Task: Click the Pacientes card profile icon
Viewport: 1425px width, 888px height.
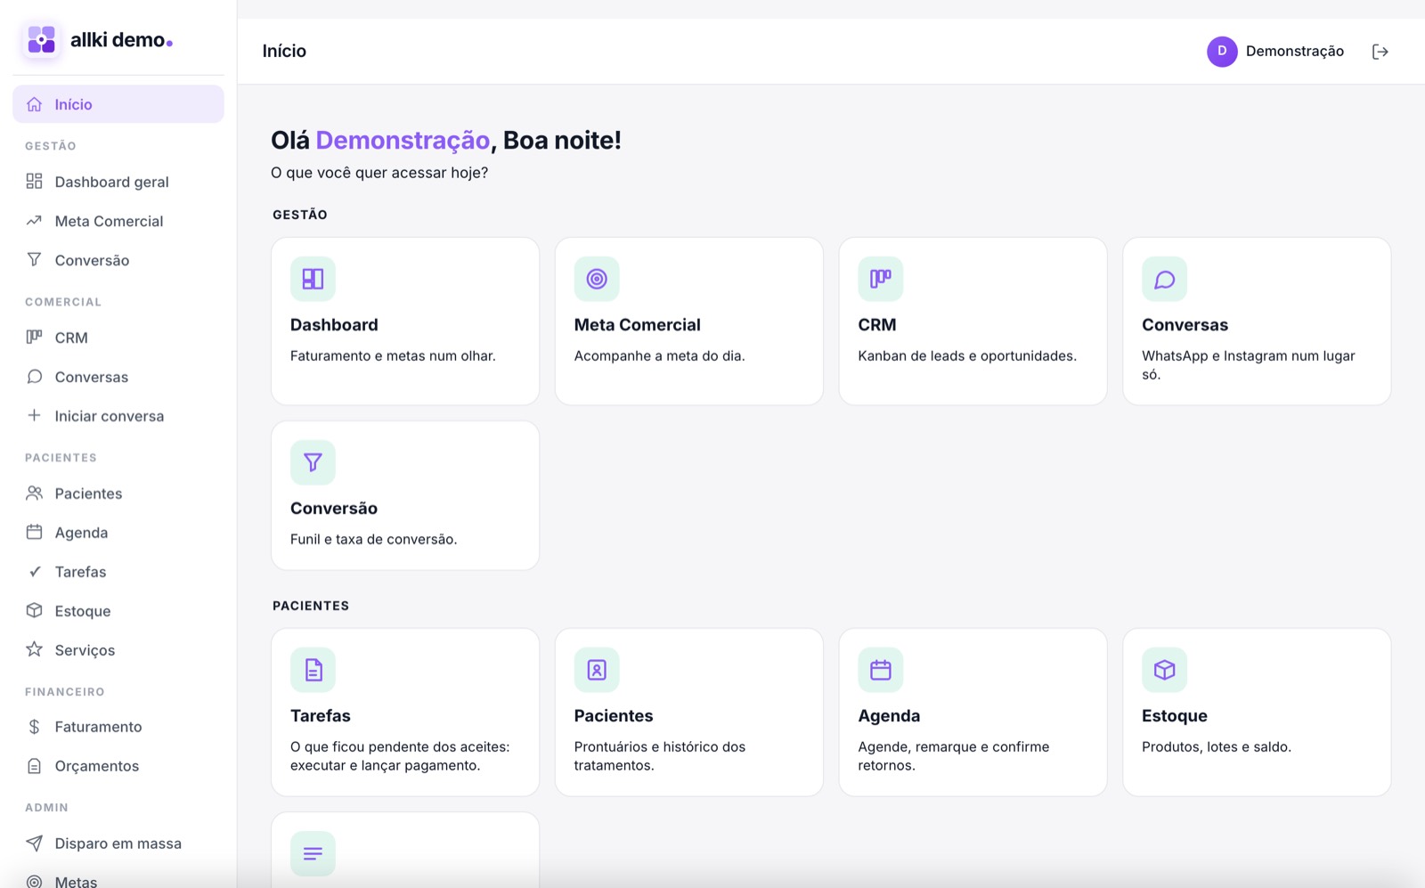Action: click(597, 670)
